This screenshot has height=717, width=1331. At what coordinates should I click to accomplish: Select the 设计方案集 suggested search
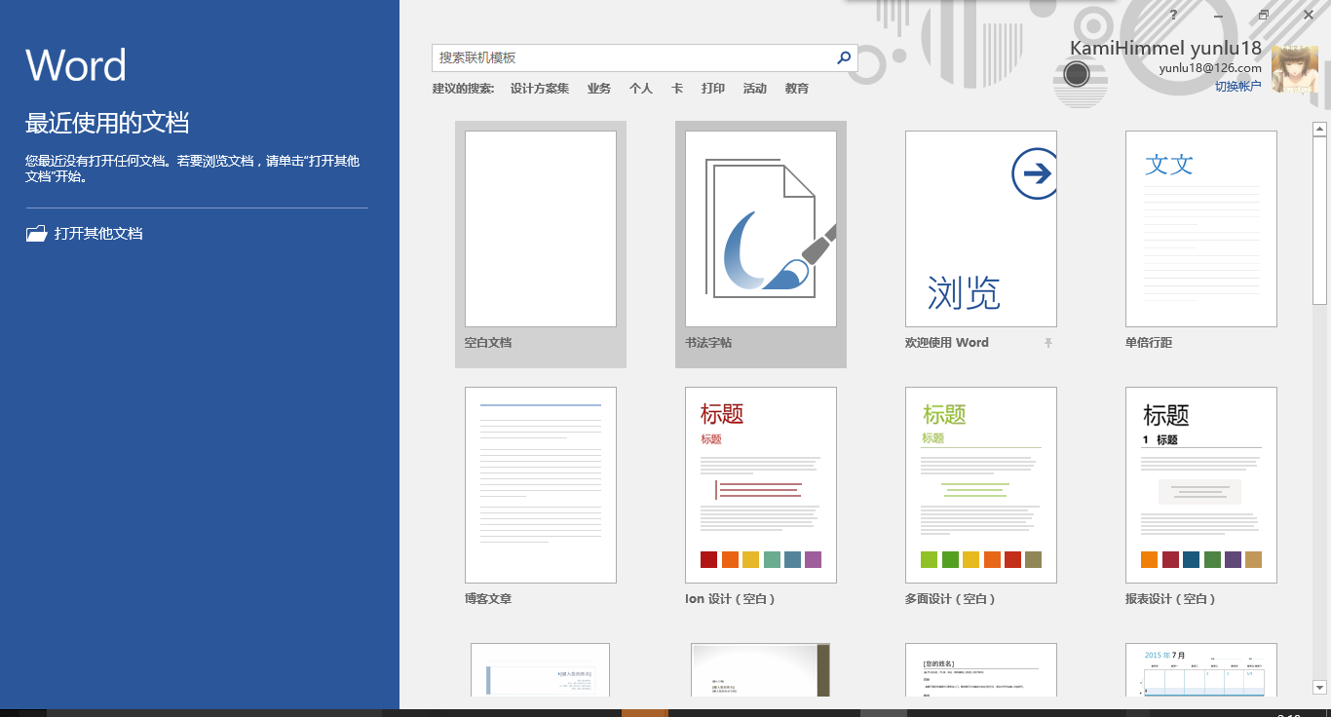coord(540,89)
